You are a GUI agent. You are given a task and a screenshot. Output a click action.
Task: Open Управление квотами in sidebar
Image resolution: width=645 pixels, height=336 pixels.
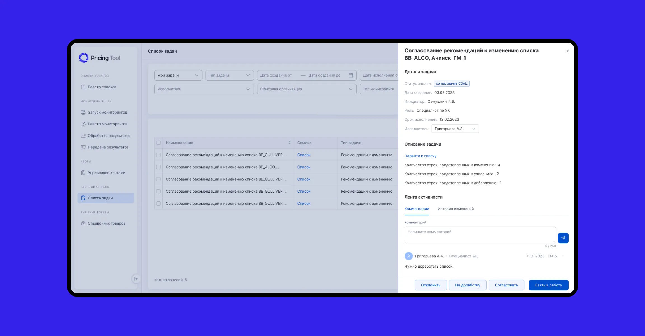[106, 172]
